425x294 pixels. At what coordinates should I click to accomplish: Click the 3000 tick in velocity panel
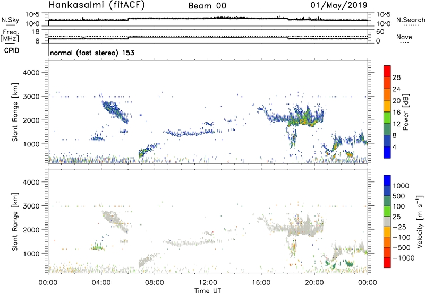coord(31,206)
